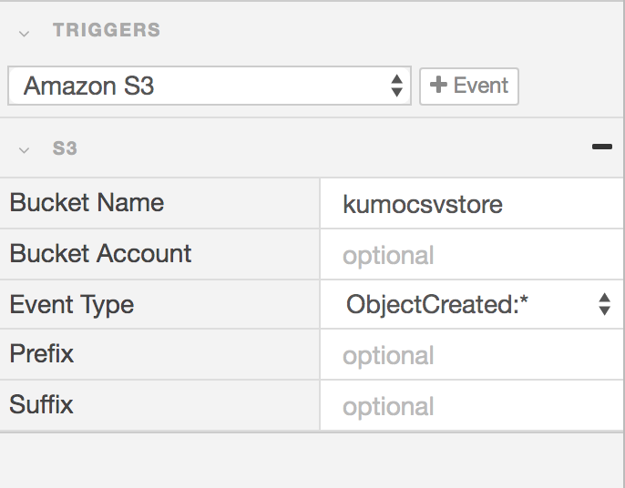Click the Bucket Account optional field

tap(471, 255)
